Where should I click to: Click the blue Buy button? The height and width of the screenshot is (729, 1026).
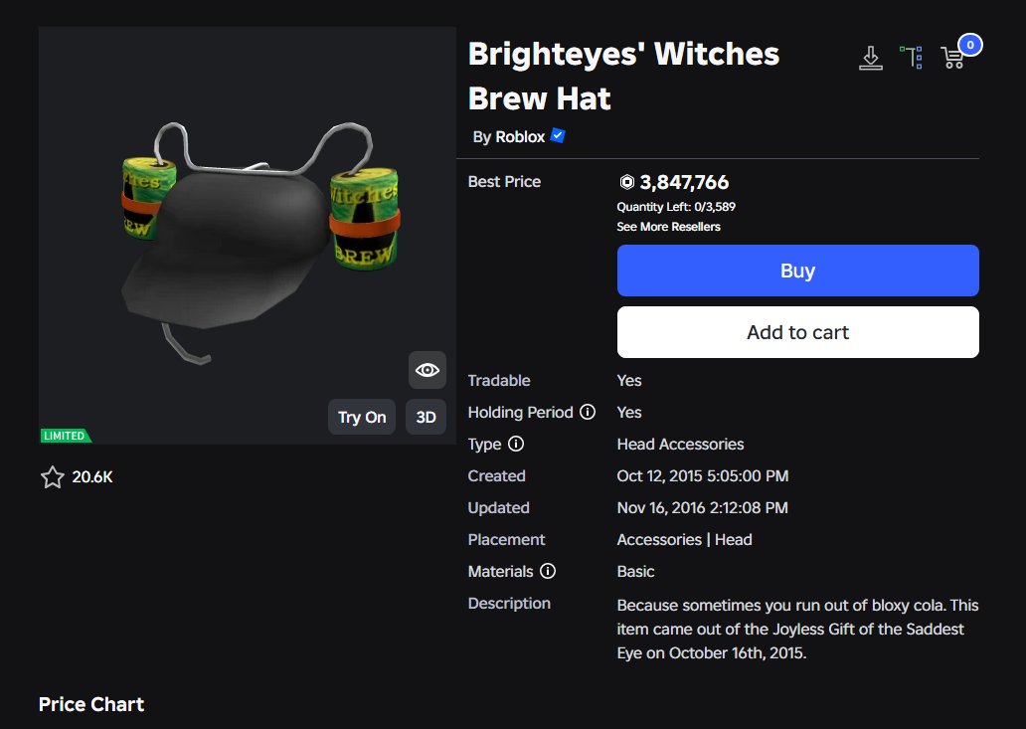coord(797,271)
